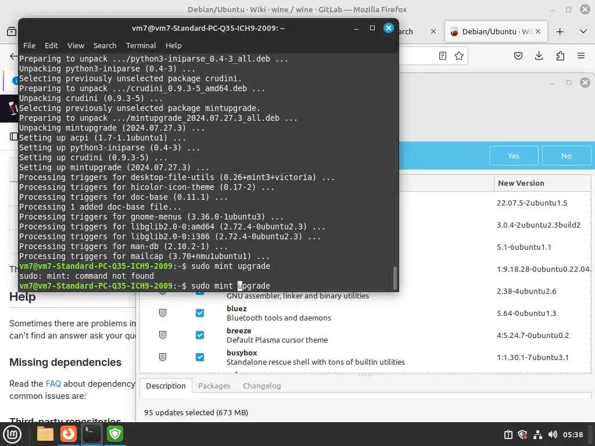
Task: Close the Debian/Ubuntu Firefox tab
Action: coord(538,31)
